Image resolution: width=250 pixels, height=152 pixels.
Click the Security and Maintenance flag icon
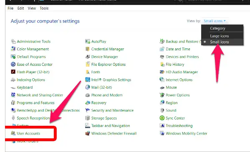88,110
